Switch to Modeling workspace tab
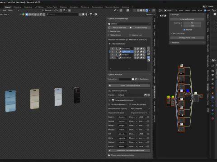 coord(17,7)
